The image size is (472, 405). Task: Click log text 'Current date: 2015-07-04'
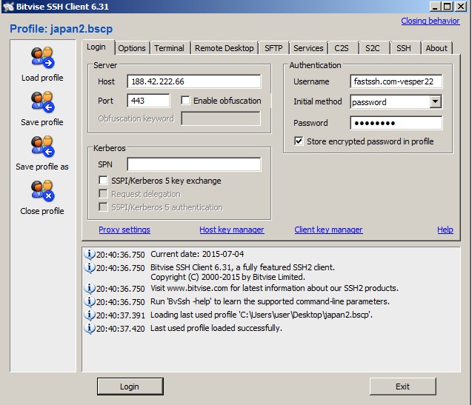(197, 254)
